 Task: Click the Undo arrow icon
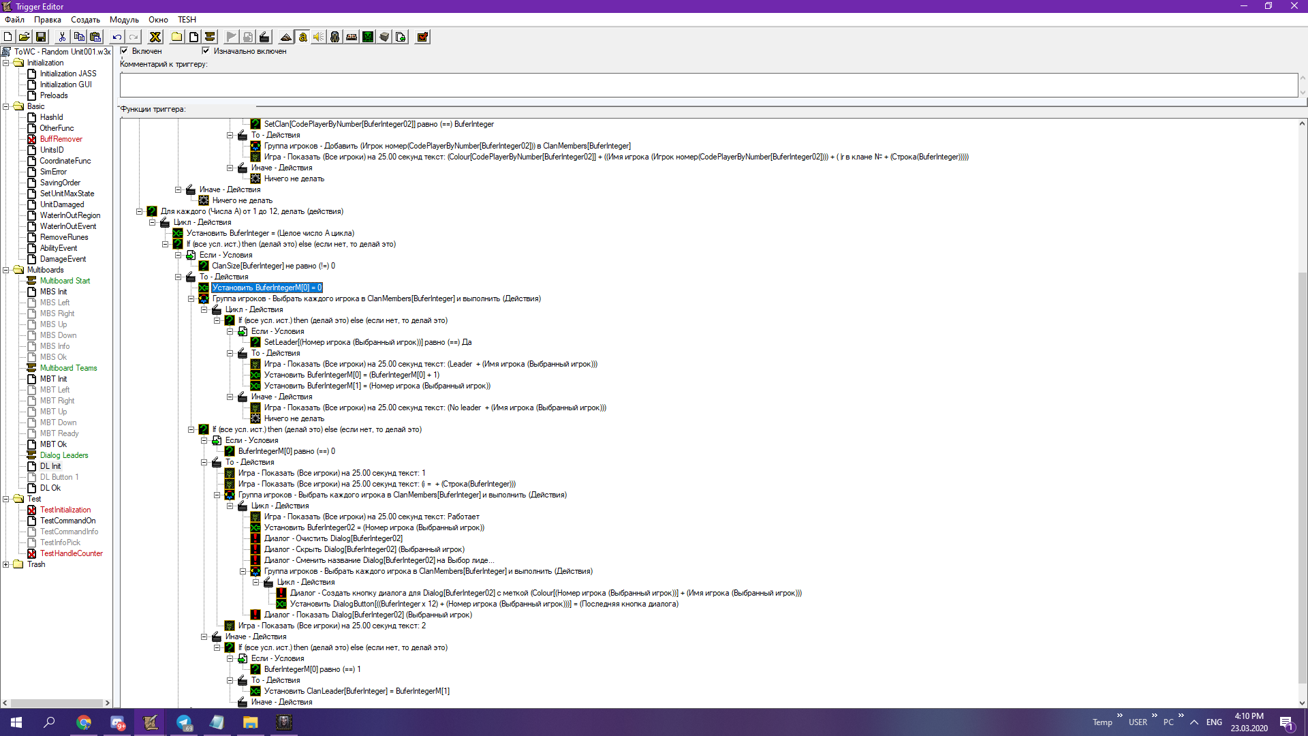click(117, 37)
